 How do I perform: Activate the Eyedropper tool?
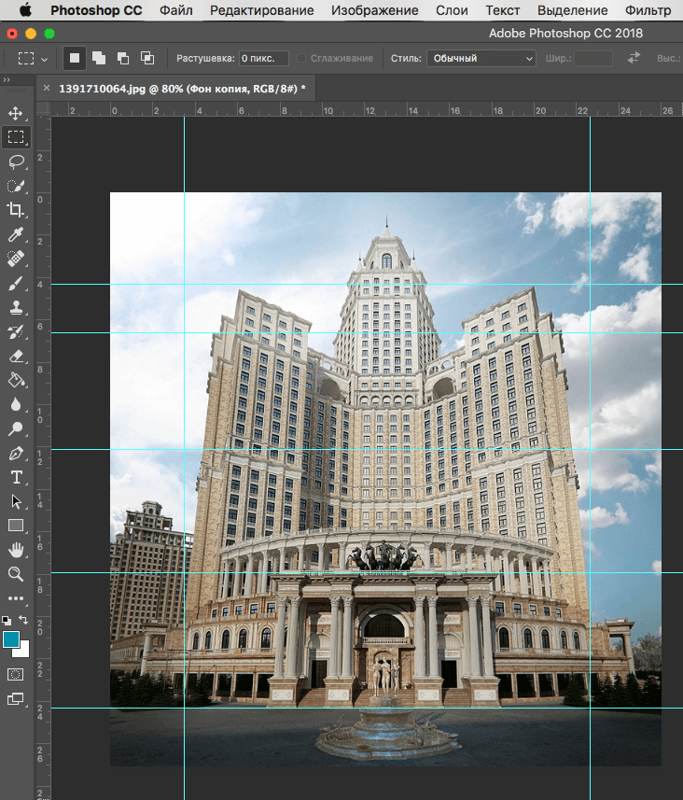(16, 234)
